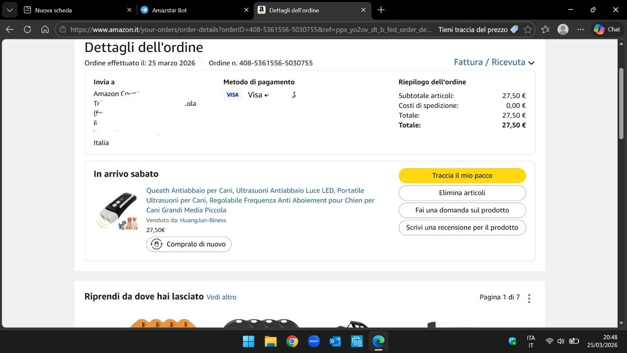Viewport: 627px width, 353px height.
Task: Visit the HuangJun-Biness seller link
Action: 203,220
